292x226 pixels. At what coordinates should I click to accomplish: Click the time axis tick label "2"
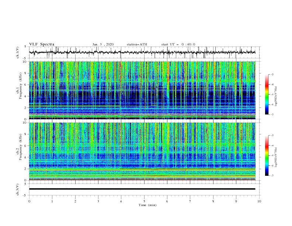[75, 201]
